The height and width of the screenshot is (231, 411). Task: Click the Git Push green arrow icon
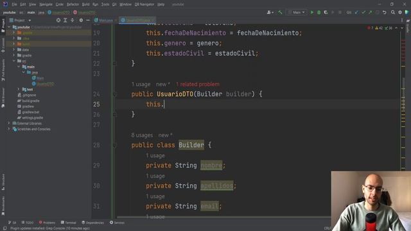tap(371, 12)
